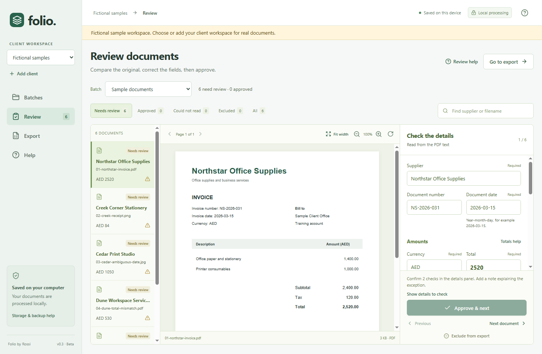
Task: Open Storage & backup help link
Action: click(33, 316)
